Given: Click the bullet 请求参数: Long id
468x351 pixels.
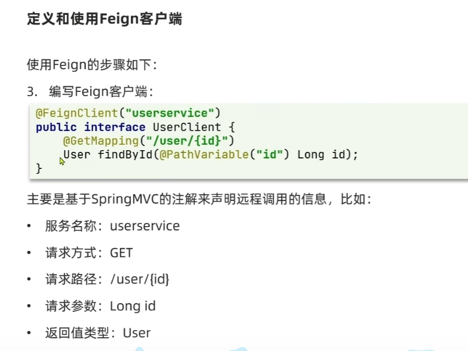Looking at the screenshot, I should coord(101,306).
